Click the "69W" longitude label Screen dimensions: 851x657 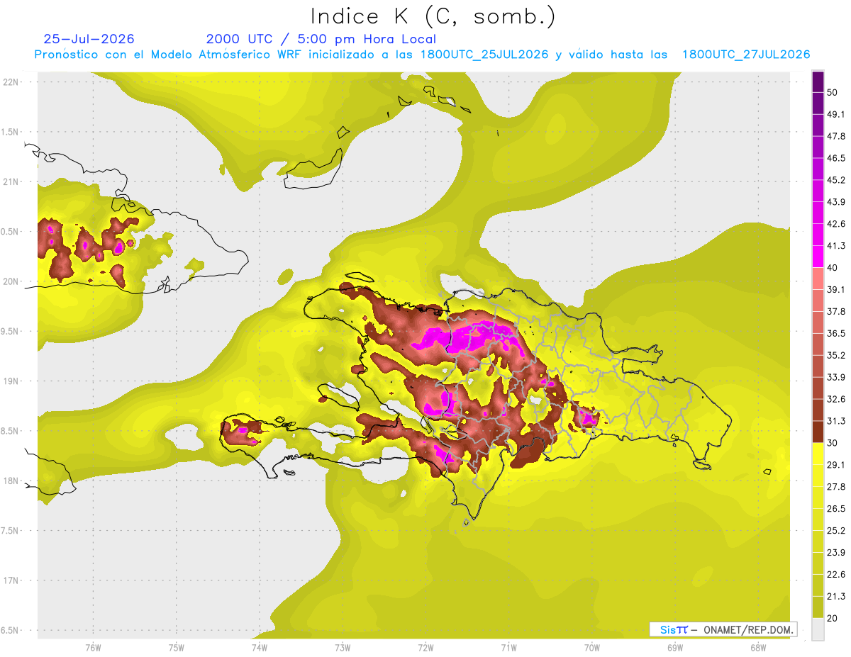point(674,647)
